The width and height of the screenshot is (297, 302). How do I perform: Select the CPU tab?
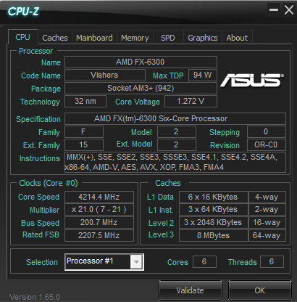22,37
